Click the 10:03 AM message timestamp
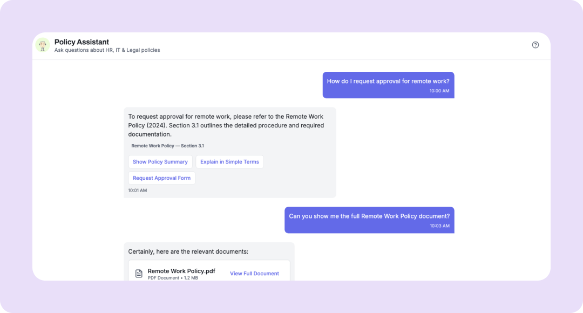 (x=439, y=226)
